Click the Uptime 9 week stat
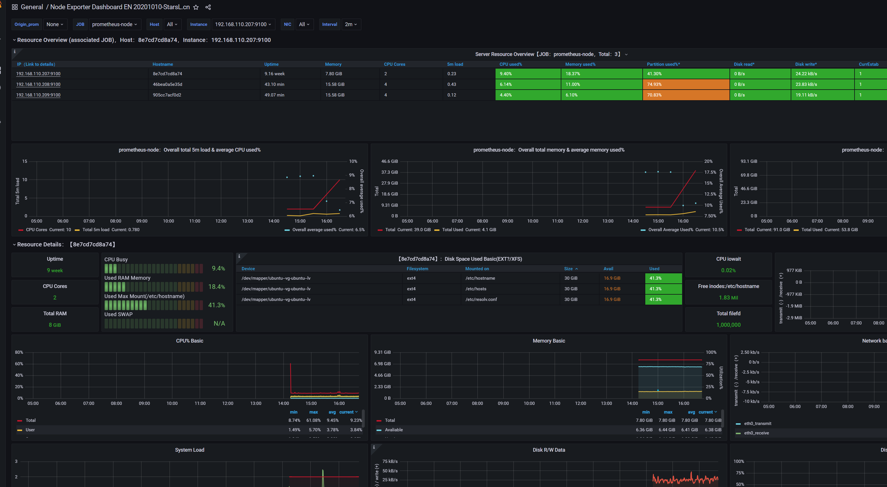 pyautogui.click(x=55, y=270)
